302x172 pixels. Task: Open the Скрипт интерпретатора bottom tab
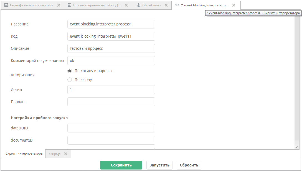(x=24, y=153)
